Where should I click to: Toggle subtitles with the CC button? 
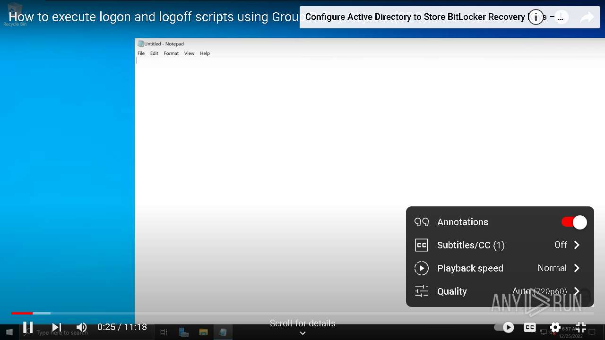pyautogui.click(x=530, y=327)
